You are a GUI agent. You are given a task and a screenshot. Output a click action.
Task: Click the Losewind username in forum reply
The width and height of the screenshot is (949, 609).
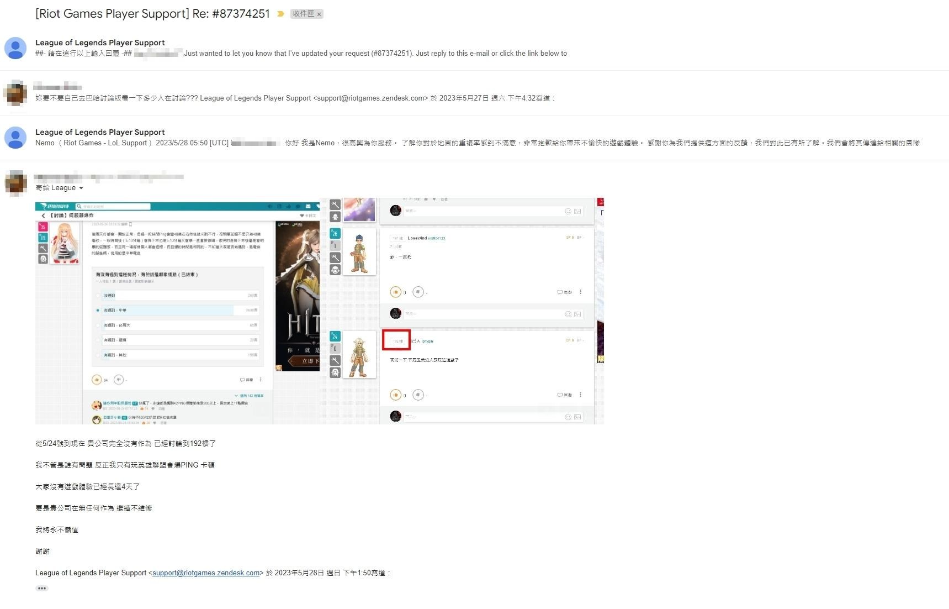coord(417,238)
